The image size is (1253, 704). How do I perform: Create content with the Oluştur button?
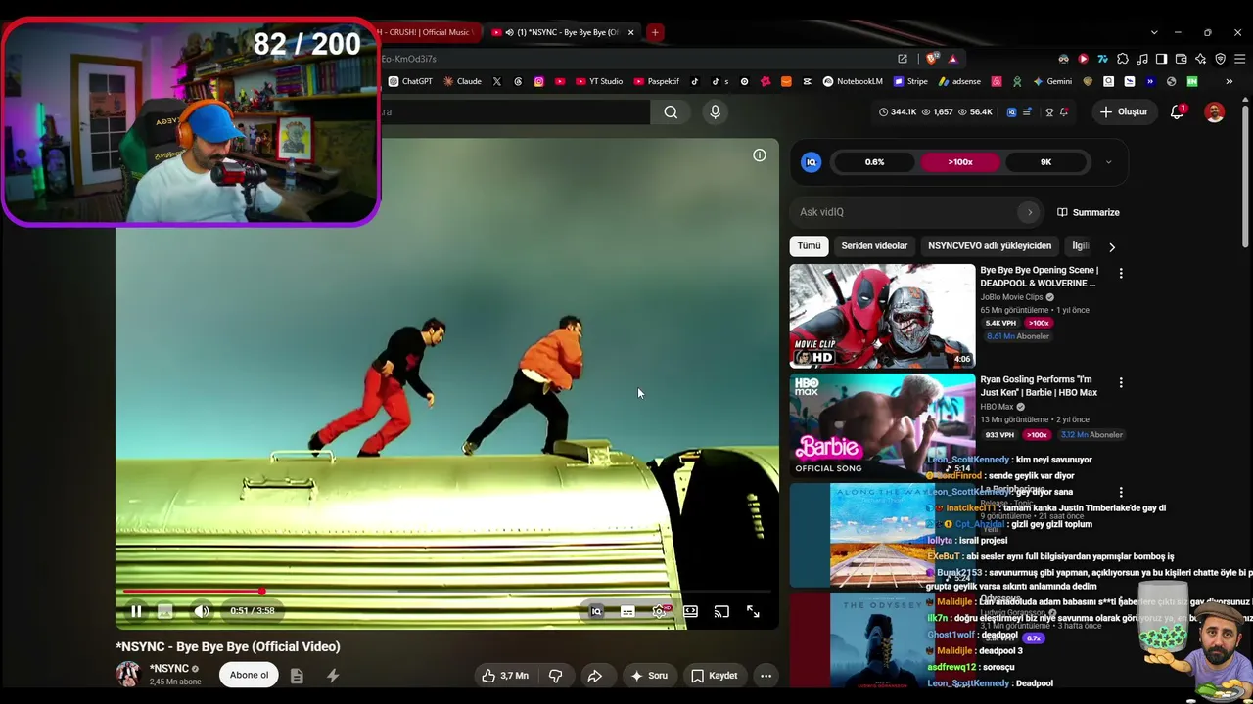click(1124, 111)
